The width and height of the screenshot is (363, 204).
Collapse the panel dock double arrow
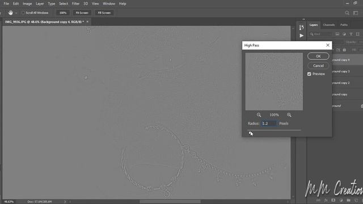click(304, 19)
